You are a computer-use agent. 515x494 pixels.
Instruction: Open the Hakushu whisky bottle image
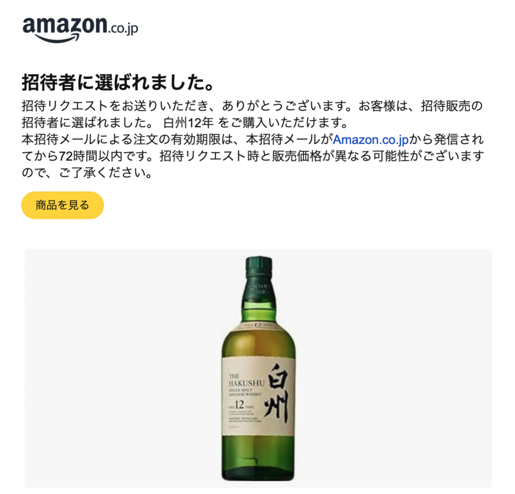click(258, 368)
